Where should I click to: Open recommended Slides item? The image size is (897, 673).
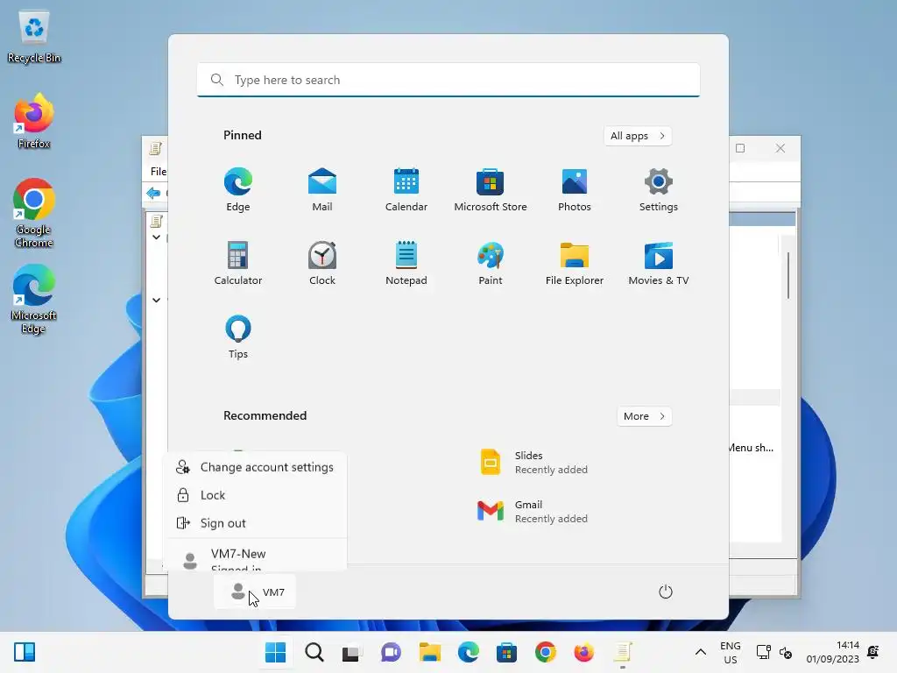click(533, 463)
